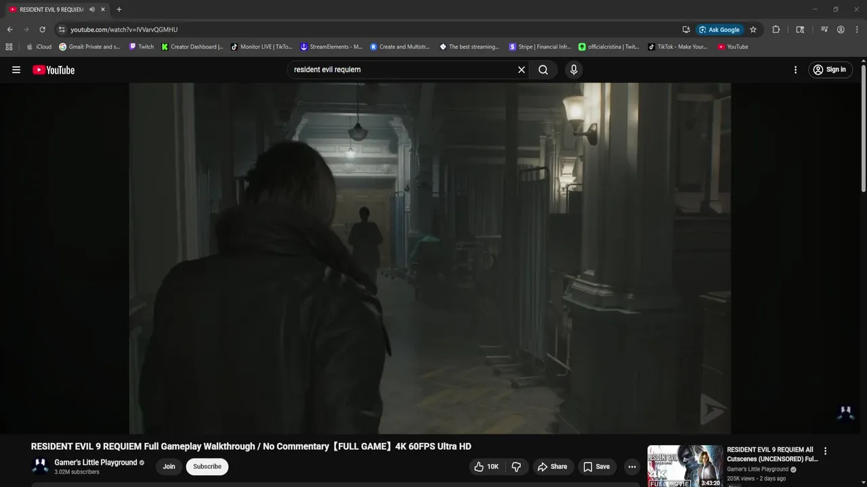Image resolution: width=867 pixels, height=487 pixels.
Task: Open the All Cutscenes (UNCENSORED) suggested video title
Action: click(772, 455)
